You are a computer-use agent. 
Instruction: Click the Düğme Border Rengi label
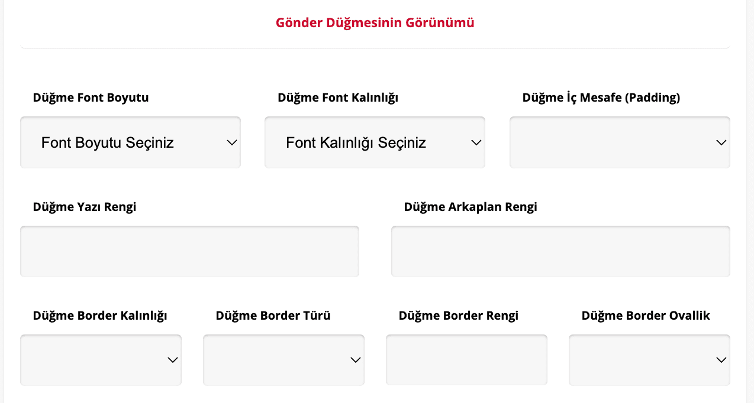click(459, 316)
